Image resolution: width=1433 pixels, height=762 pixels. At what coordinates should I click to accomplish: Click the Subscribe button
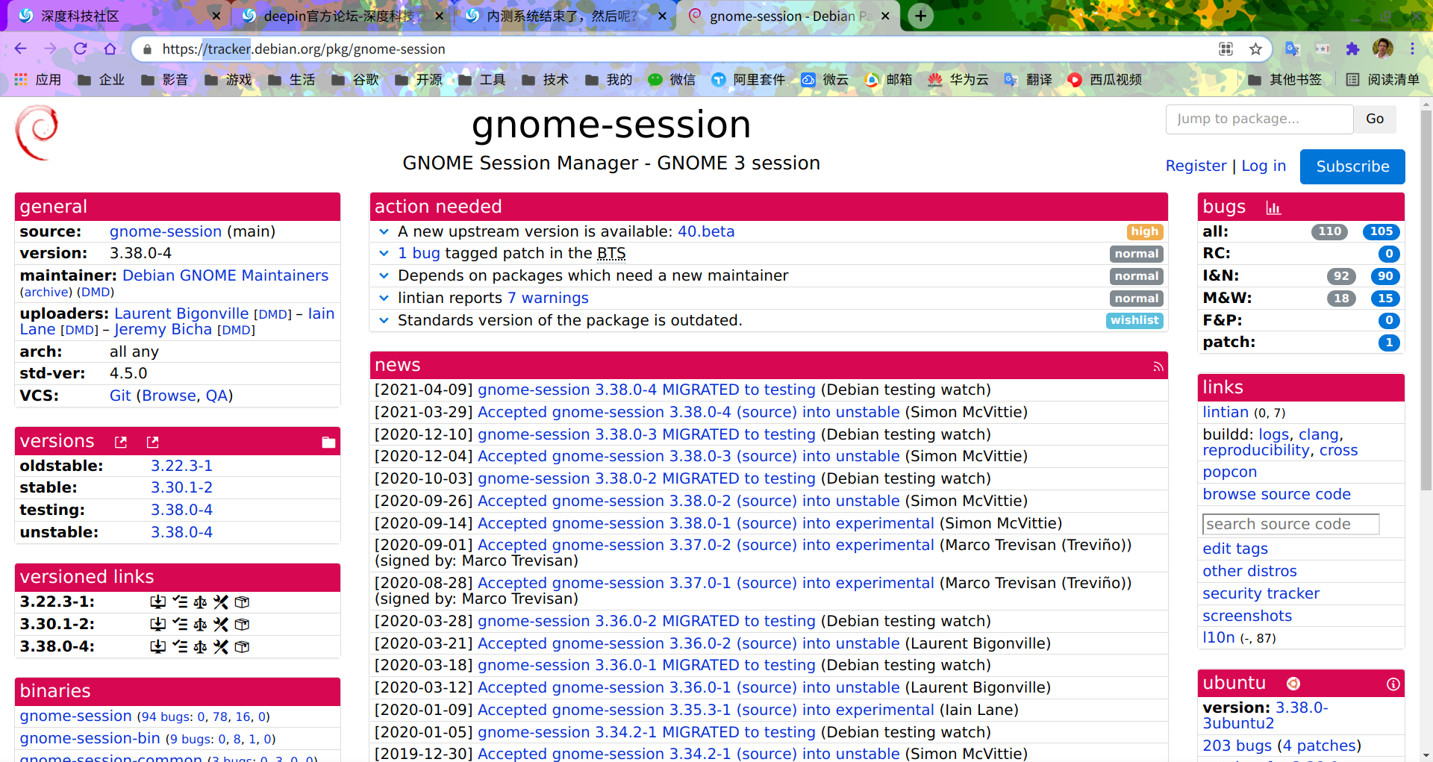(x=1352, y=166)
